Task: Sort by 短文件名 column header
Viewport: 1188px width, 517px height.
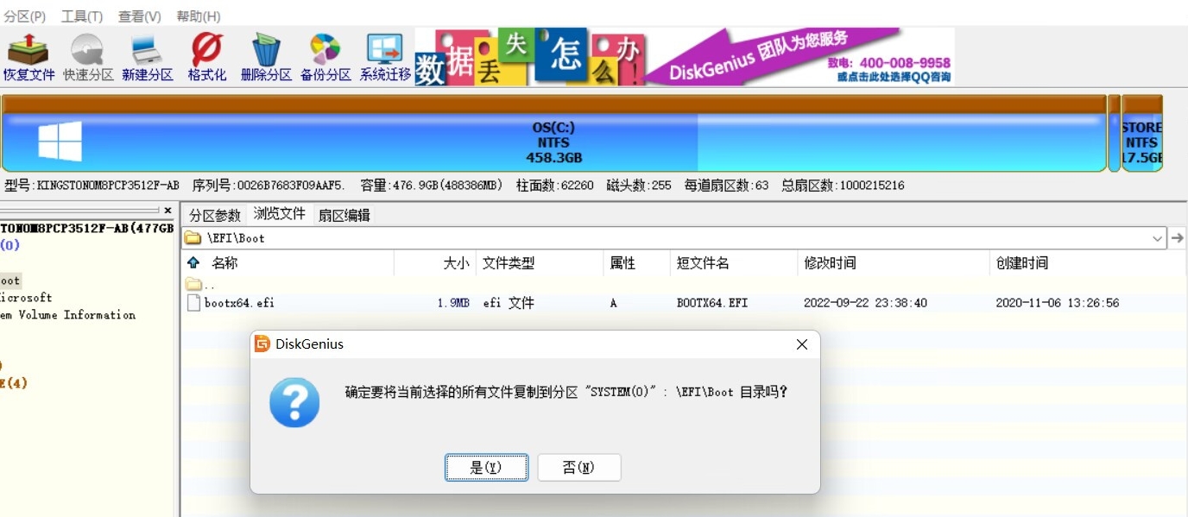Action: [703, 263]
